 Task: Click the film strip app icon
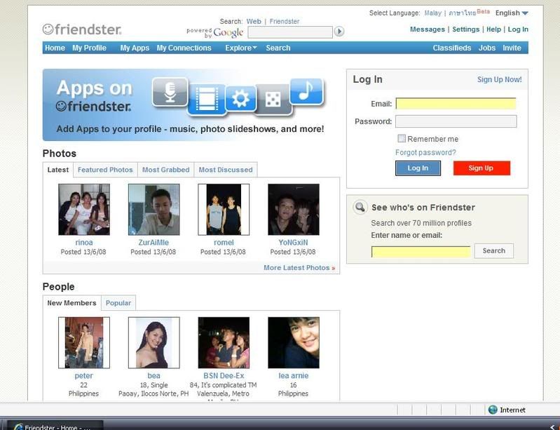click(x=207, y=99)
